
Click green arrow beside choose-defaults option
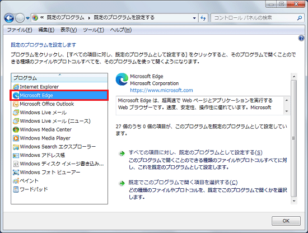pos(122,183)
